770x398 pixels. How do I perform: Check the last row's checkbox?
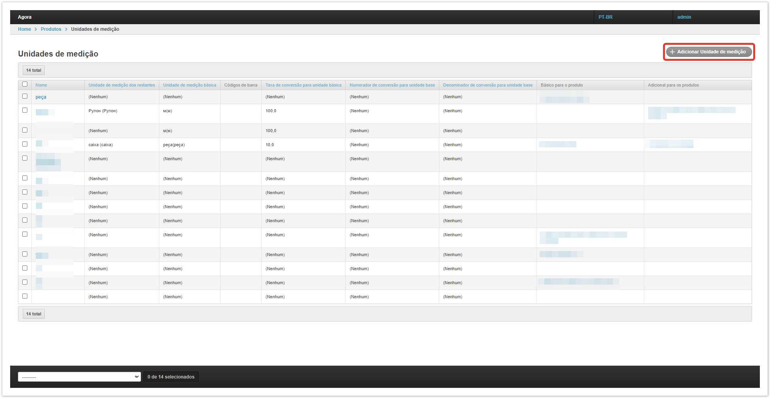[x=25, y=296]
